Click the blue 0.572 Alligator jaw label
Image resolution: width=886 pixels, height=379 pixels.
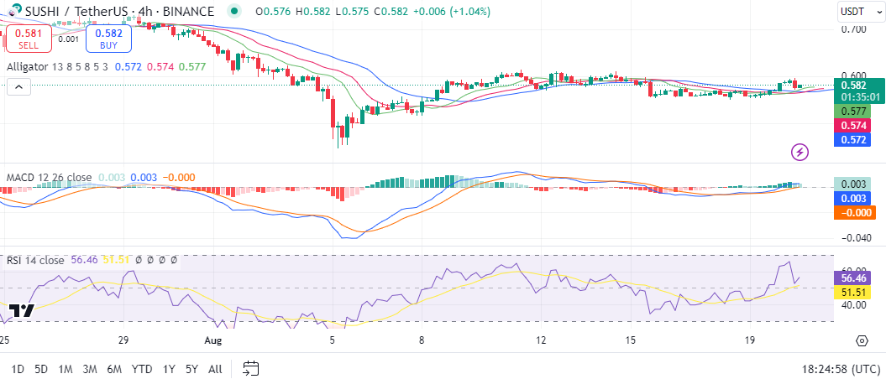click(852, 139)
